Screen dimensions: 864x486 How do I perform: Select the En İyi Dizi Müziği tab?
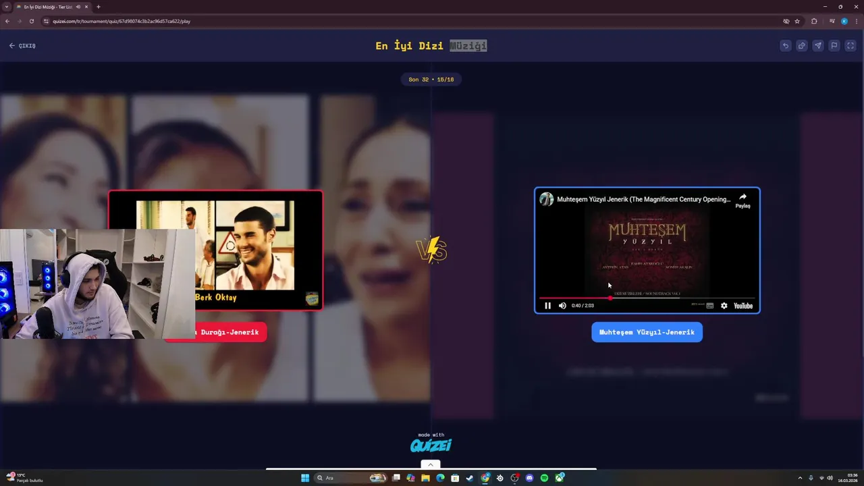pyautogui.click(x=53, y=7)
